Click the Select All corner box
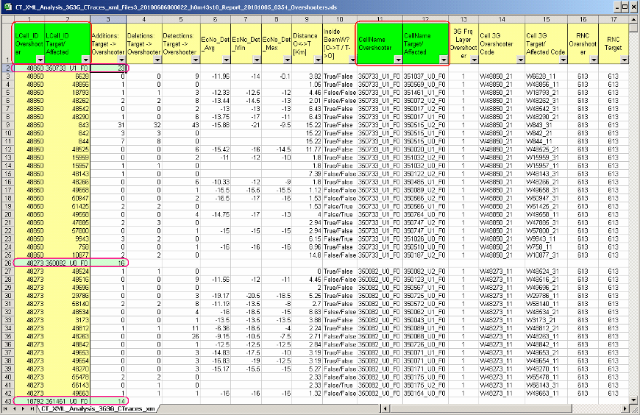This screenshot has height=415, width=640. point(5,18)
